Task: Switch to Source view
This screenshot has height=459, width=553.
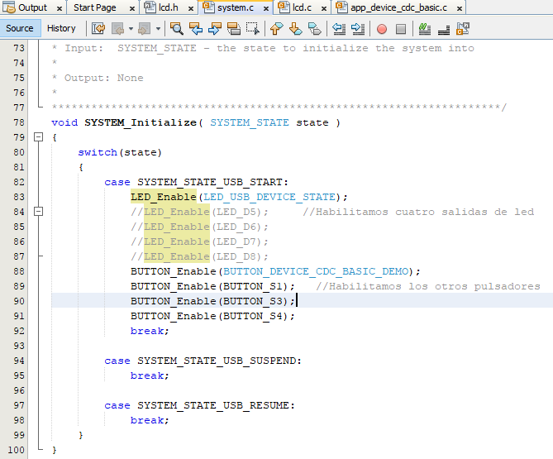Action: pos(20,28)
